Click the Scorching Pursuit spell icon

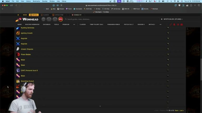coord(18,81)
